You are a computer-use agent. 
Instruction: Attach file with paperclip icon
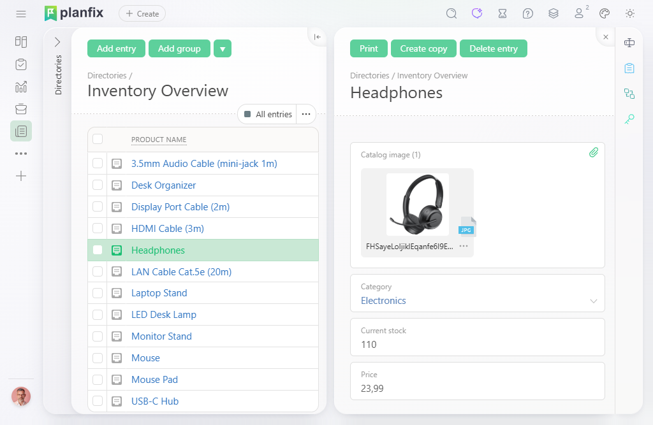(594, 153)
